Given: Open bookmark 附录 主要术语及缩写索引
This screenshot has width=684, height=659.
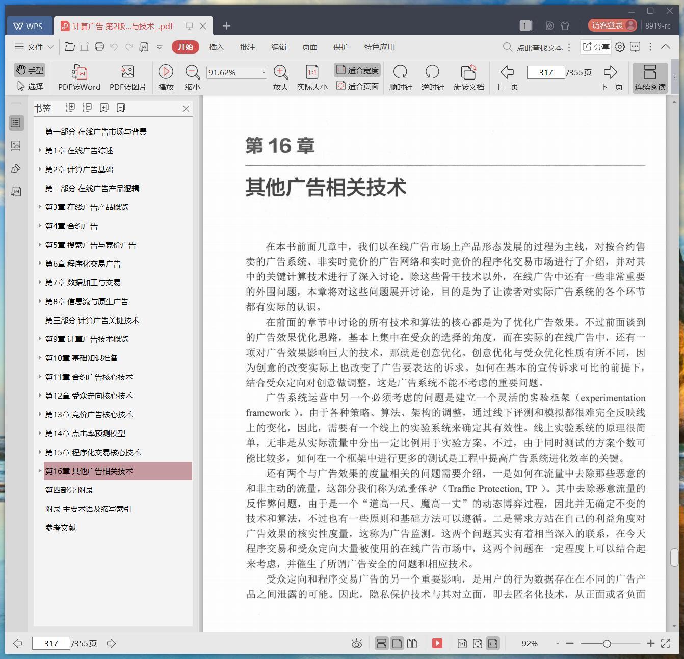Looking at the screenshot, I should (88, 509).
